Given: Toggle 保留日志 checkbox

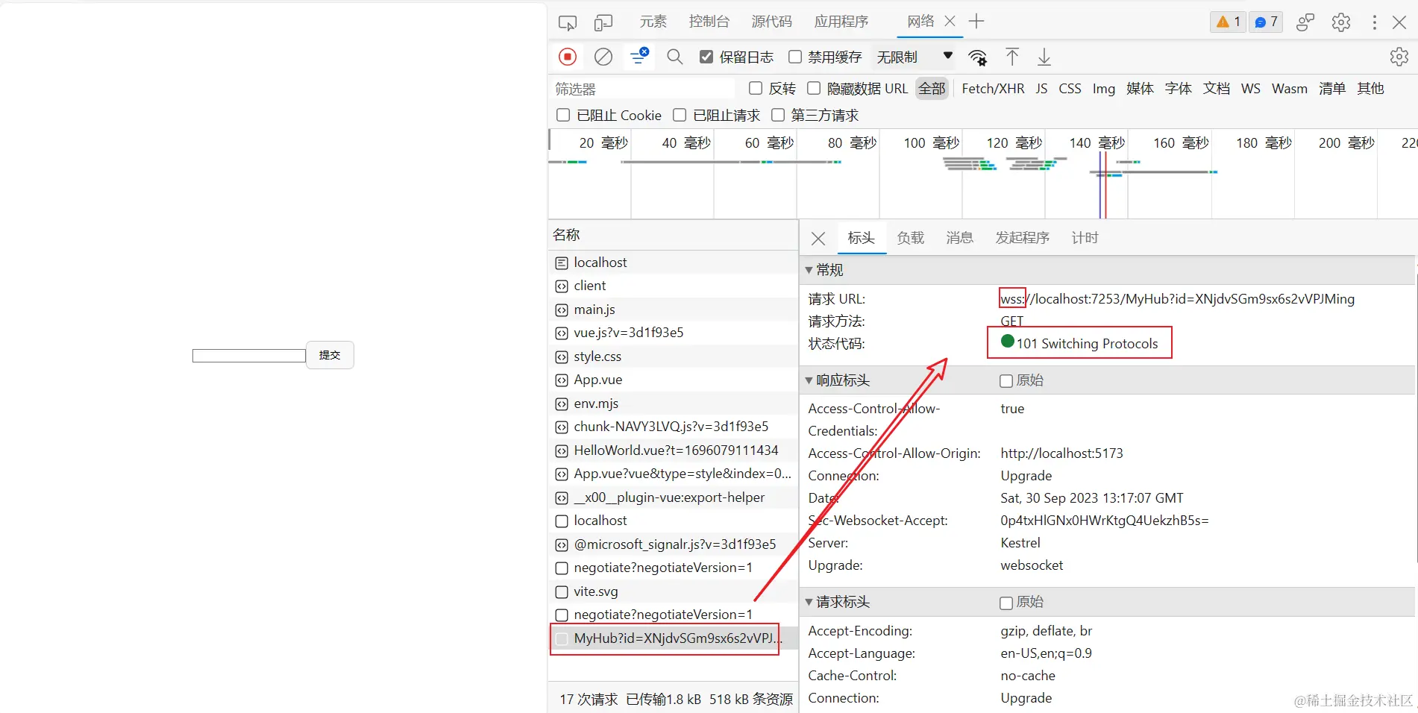Looking at the screenshot, I should pyautogui.click(x=706, y=57).
